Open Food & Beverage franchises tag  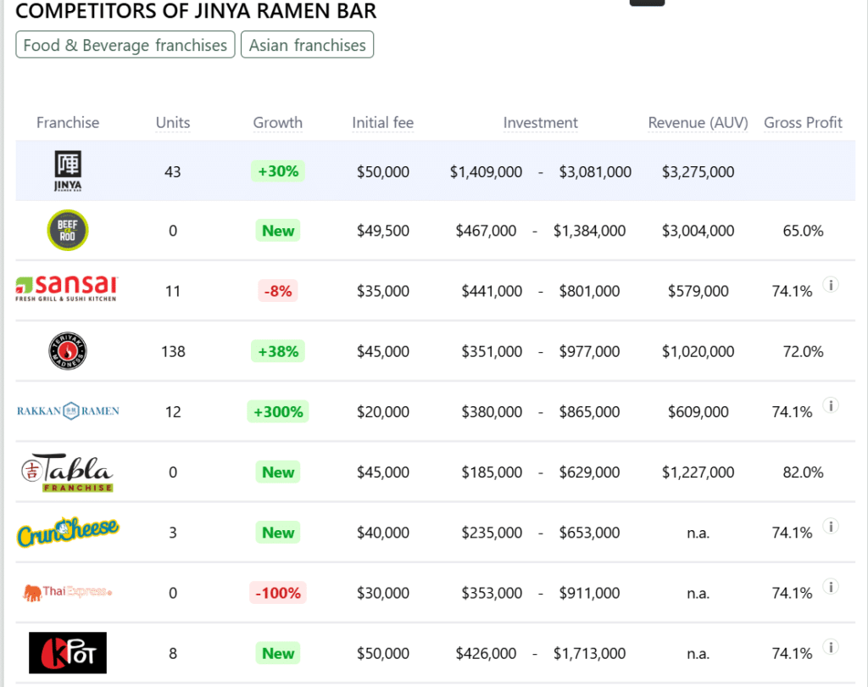[125, 45]
